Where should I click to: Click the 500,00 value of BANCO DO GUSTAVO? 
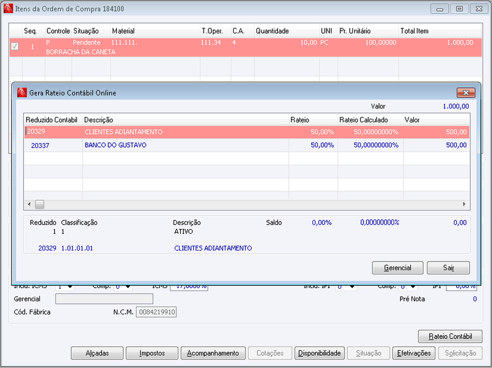pyautogui.click(x=456, y=145)
